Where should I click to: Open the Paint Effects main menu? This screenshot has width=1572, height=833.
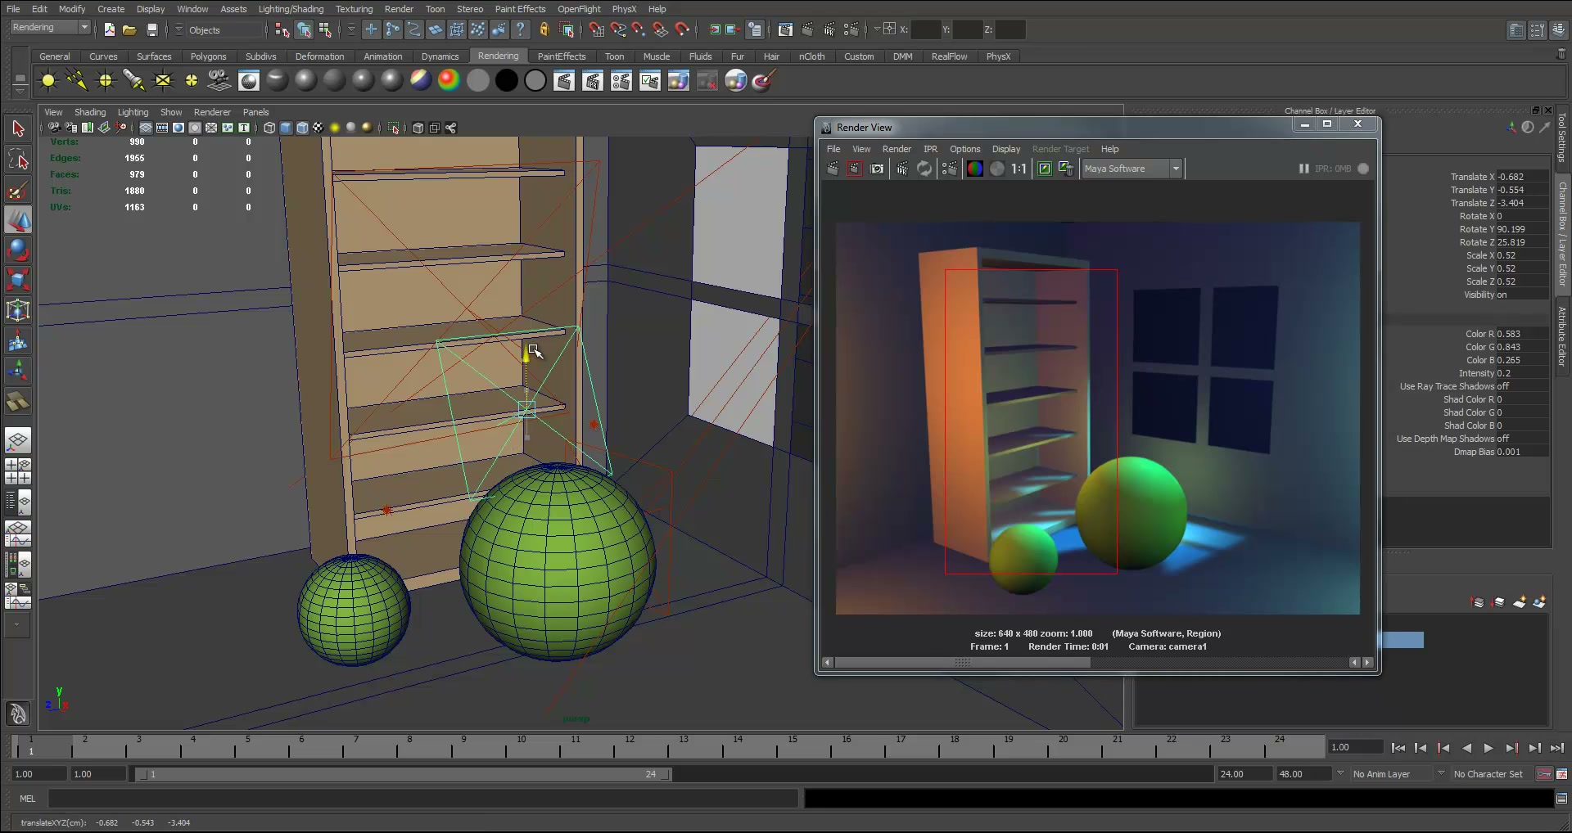tap(520, 9)
